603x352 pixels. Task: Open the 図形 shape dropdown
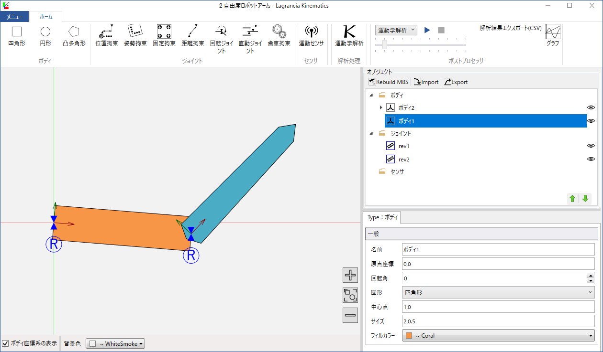pos(498,292)
